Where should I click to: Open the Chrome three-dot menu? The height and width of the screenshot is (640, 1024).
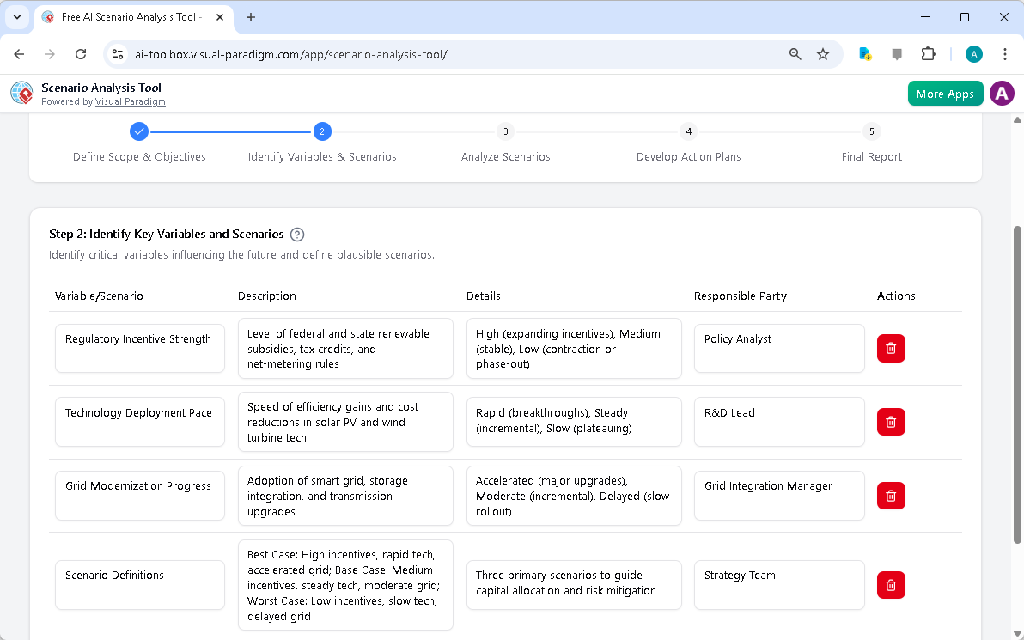click(1005, 53)
